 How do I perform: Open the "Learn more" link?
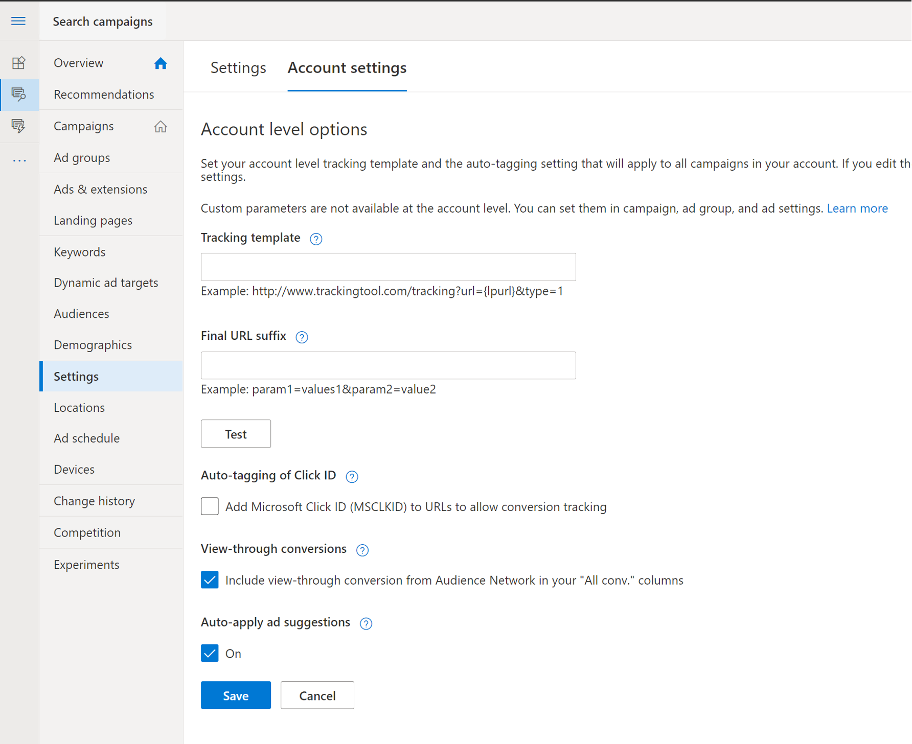pyautogui.click(x=857, y=208)
